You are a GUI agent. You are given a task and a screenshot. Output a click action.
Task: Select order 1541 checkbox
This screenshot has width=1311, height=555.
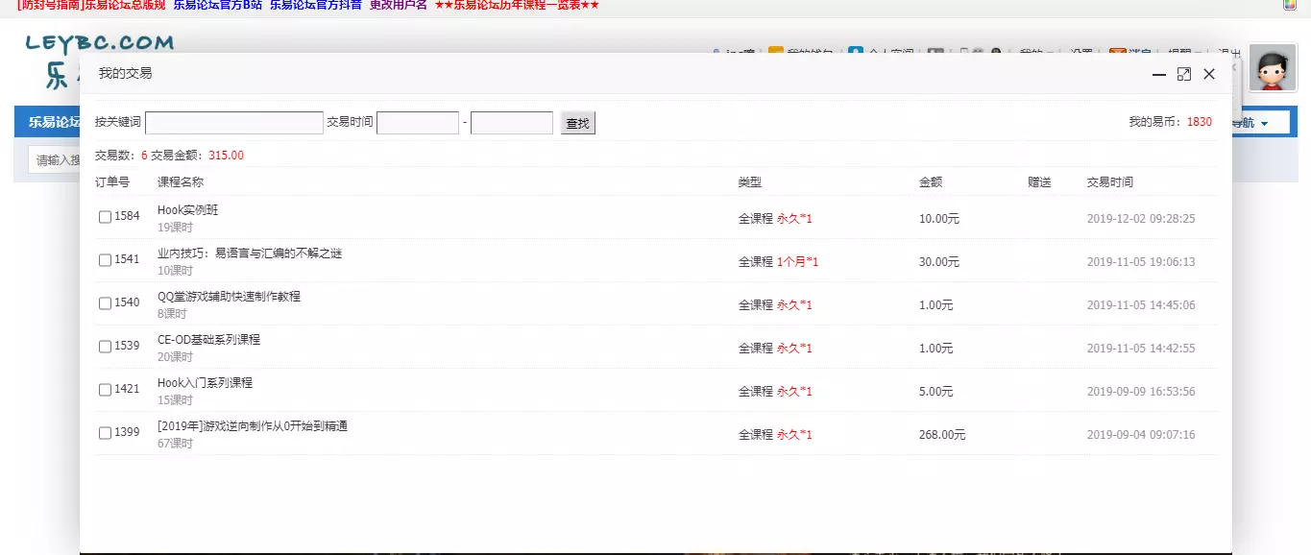tap(105, 260)
